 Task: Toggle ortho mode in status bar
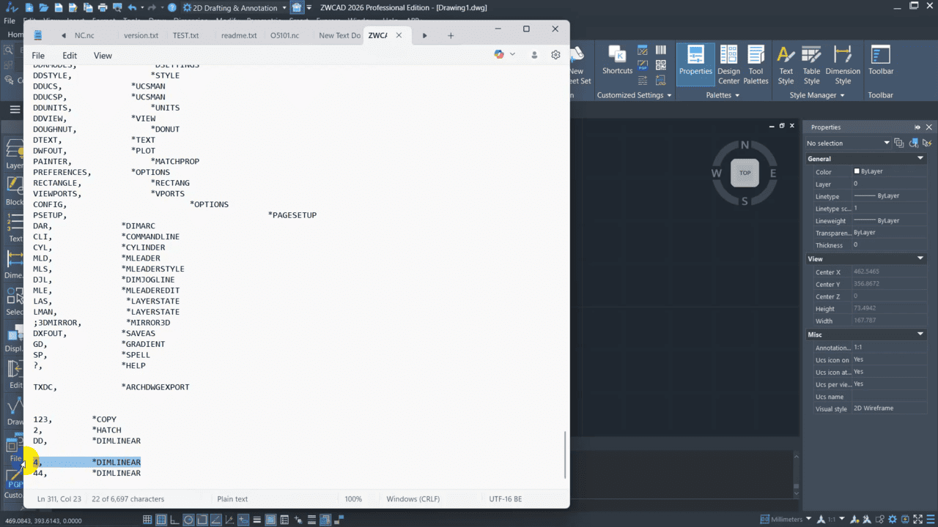point(175,520)
